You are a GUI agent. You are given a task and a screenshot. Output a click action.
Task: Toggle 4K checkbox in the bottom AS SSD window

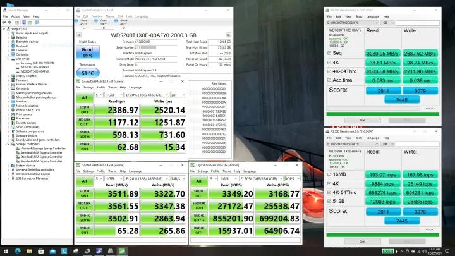[x=329, y=183]
